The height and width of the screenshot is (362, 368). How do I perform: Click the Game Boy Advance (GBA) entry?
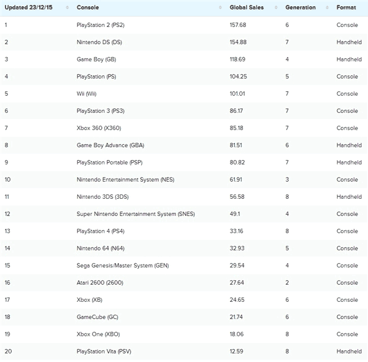[110, 145]
